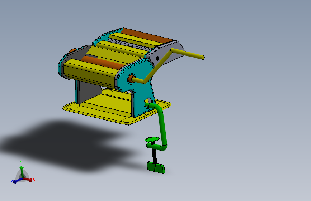Select the orange roller at the top rear
Viewport: 311px width, 201px height.
pos(147,36)
